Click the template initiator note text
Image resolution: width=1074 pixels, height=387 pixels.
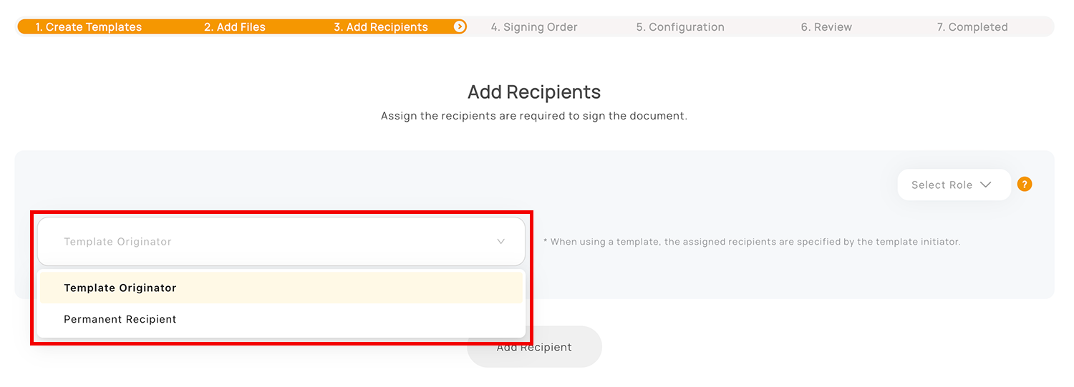(x=752, y=242)
